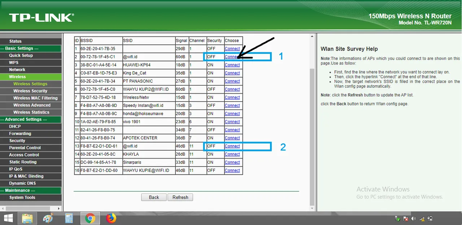Viewport: 462px width, 225px height.
Task: Open Static Routing menu
Action: click(23, 162)
